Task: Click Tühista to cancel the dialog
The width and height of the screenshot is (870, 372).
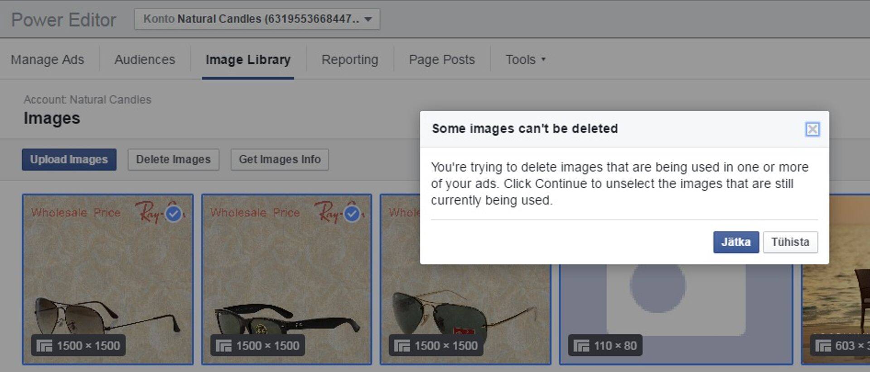Action: [790, 242]
